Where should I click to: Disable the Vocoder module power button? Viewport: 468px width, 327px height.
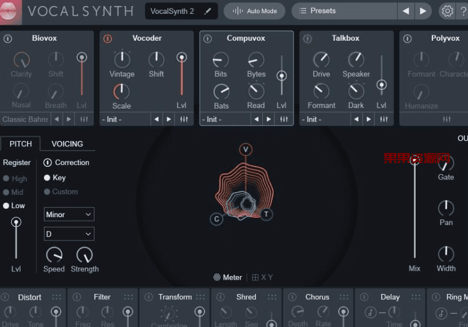click(x=108, y=39)
